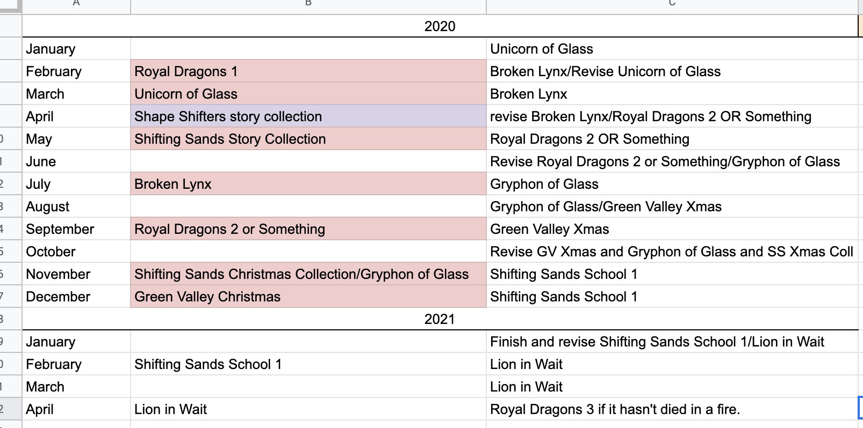Click the Royal Dragons 2 or Something pink cell

(308, 229)
